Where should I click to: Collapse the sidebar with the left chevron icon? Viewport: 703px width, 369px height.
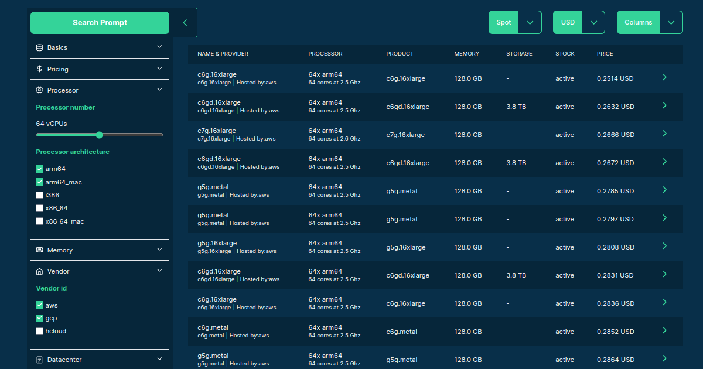185,23
